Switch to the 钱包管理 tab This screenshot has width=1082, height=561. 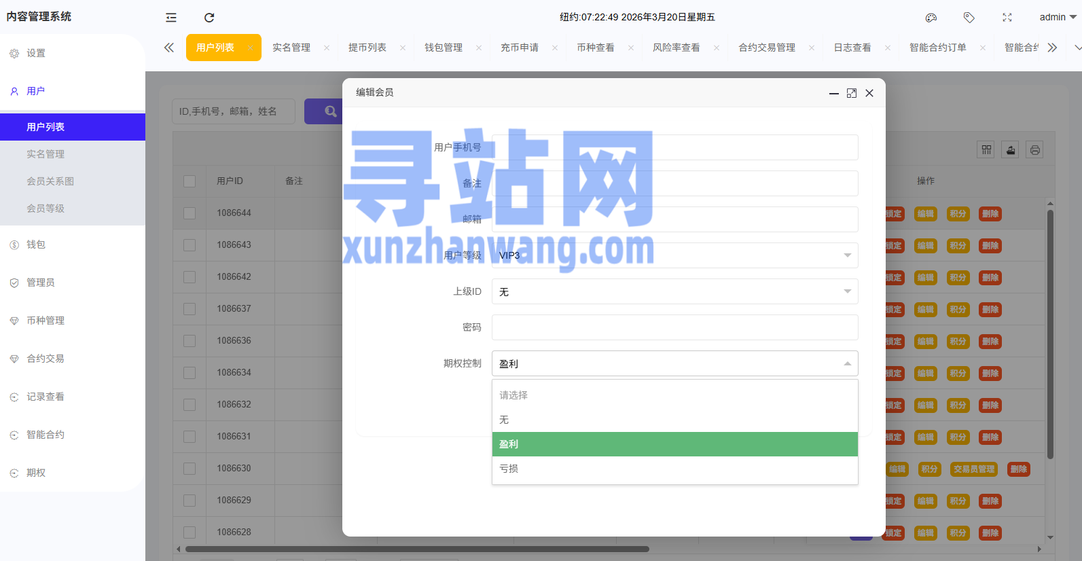pyautogui.click(x=444, y=48)
